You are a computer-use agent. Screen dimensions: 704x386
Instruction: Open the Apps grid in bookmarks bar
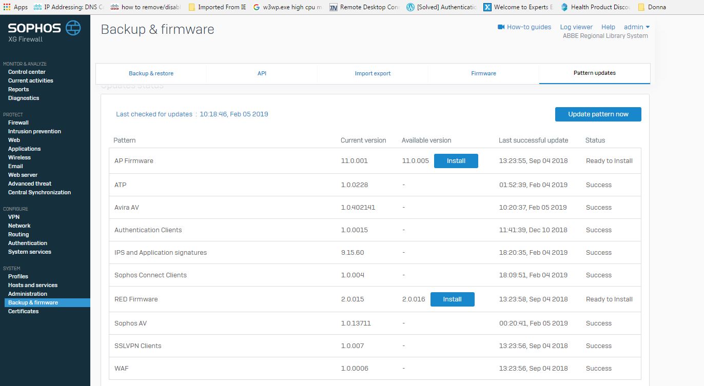tap(7, 7)
